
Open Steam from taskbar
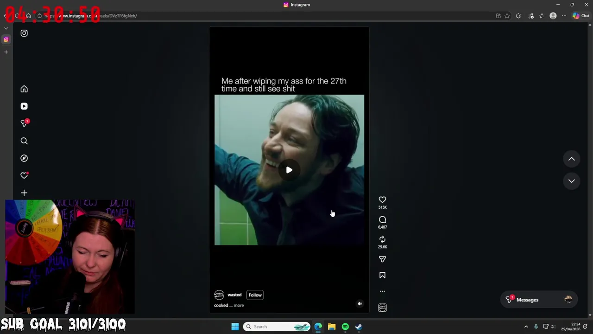359,327
